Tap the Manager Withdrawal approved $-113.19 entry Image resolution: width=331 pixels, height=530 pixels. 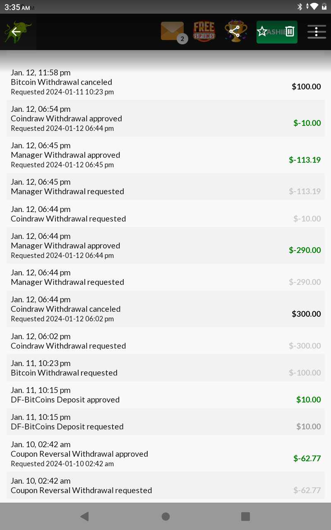165,155
